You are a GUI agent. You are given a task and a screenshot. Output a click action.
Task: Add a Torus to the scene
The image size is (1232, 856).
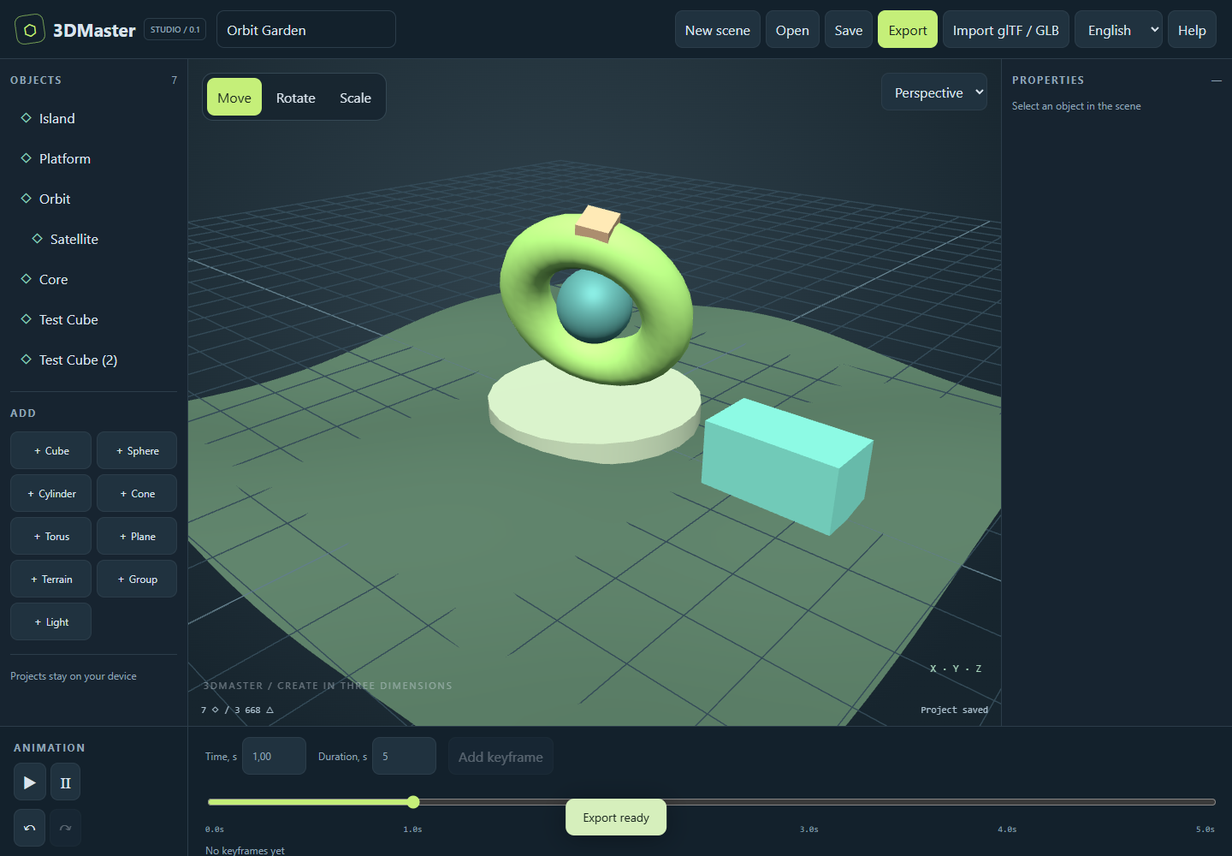(x=50, y=536)
